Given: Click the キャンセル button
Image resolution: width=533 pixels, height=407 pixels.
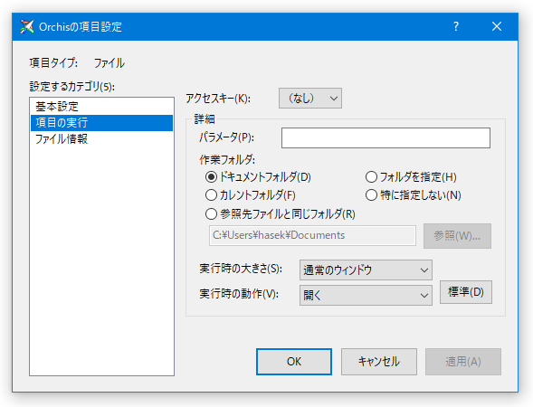Looking at the screenshot, I should (x=379, y=362).
